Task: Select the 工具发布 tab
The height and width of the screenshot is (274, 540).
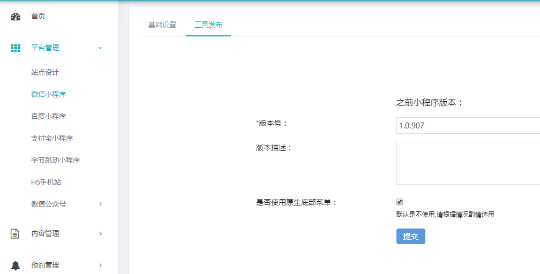Action: pos(208,25)
